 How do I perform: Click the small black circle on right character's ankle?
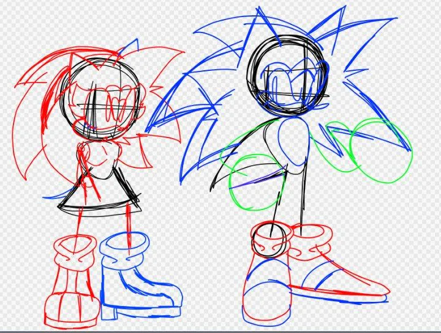tap(269, 240)
